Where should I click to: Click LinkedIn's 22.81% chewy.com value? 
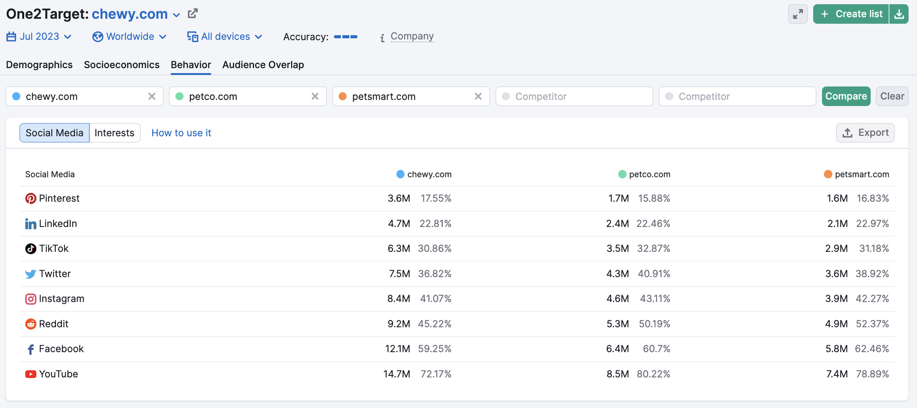click(435, 224)
